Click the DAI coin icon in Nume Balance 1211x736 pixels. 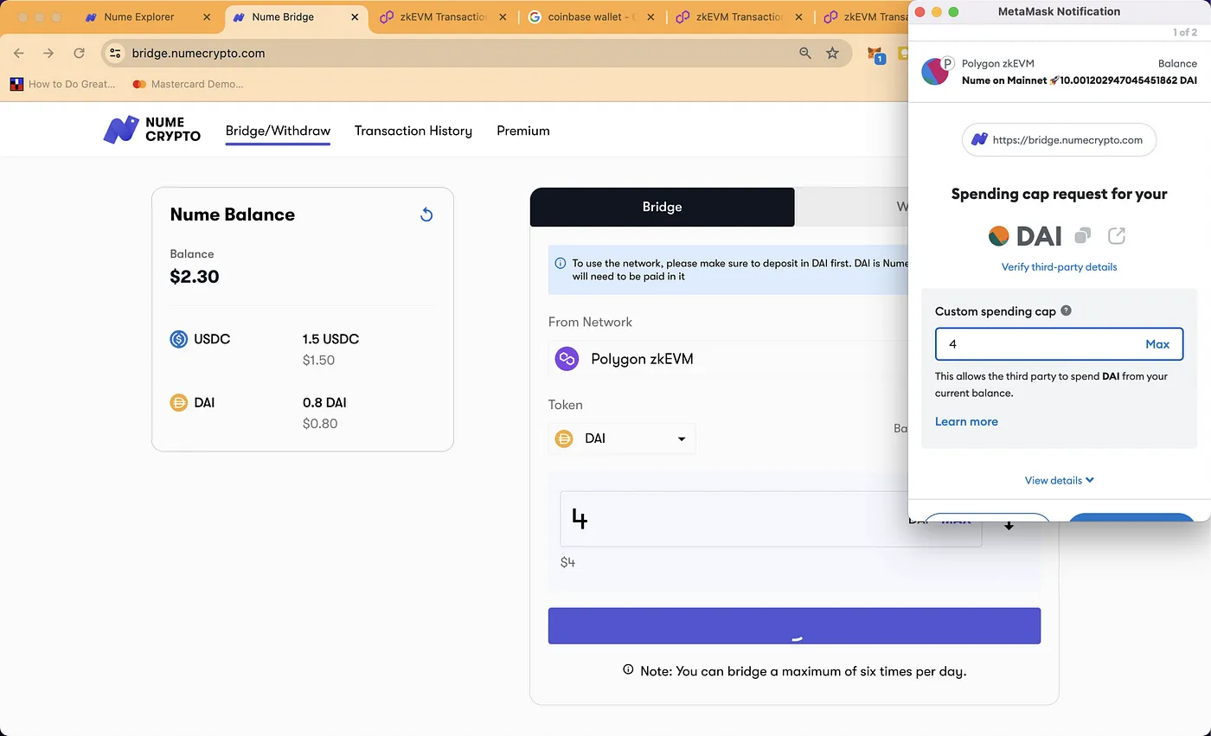coord(179,402)
